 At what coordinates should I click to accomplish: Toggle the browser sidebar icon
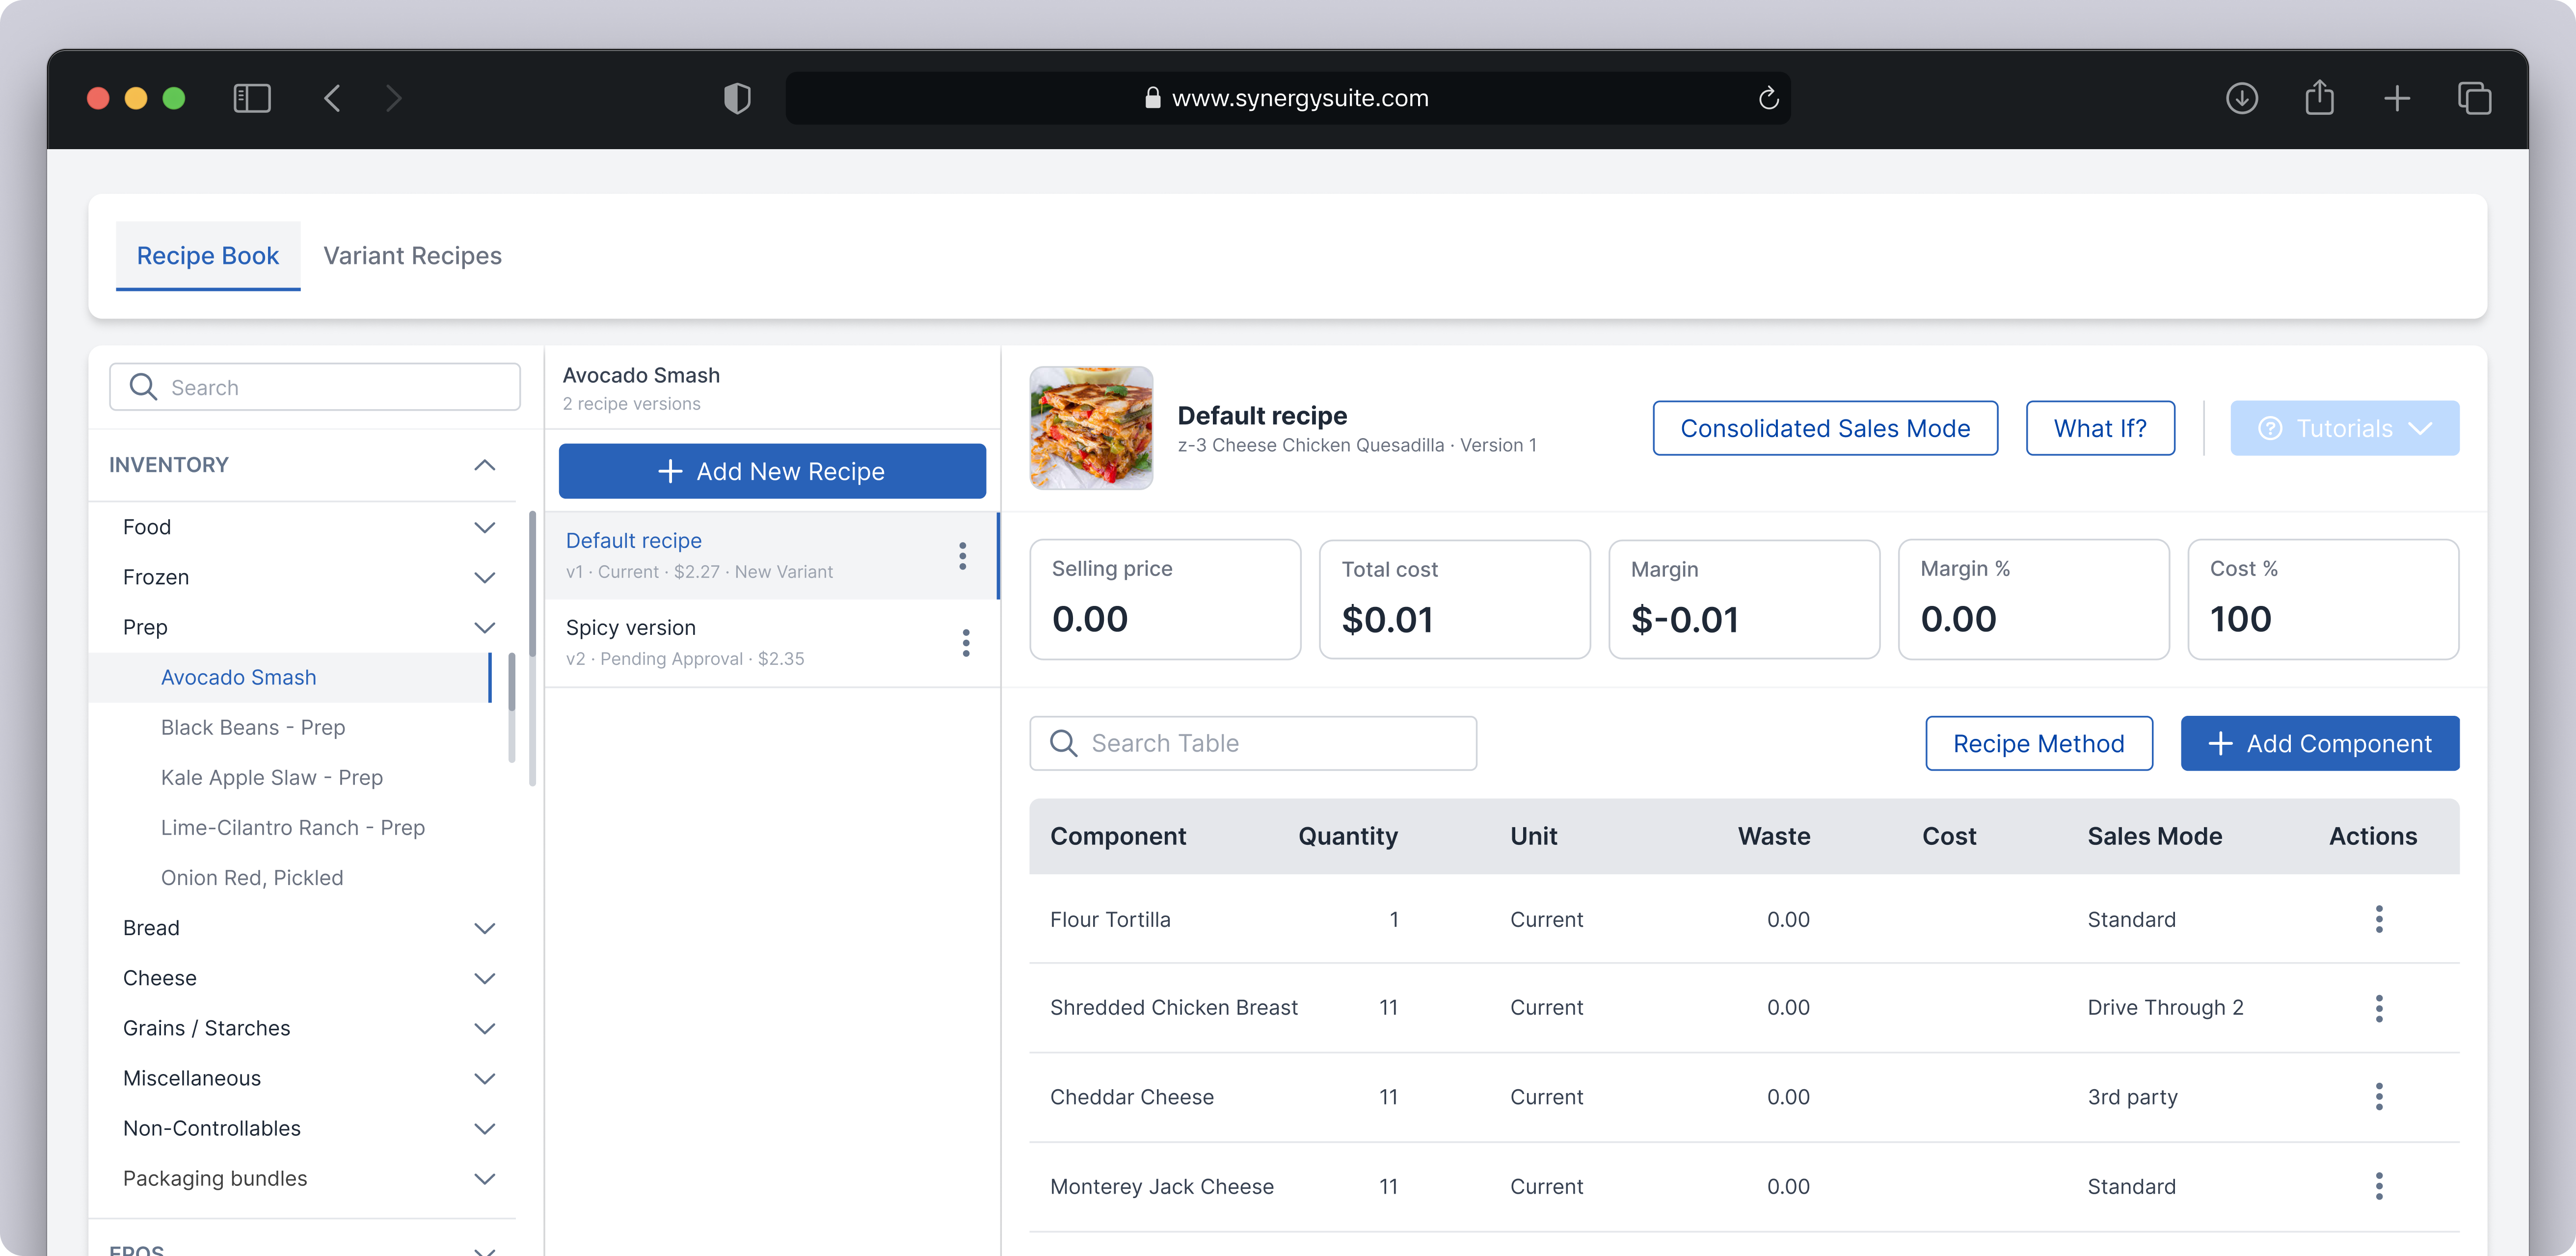(252, 98)
